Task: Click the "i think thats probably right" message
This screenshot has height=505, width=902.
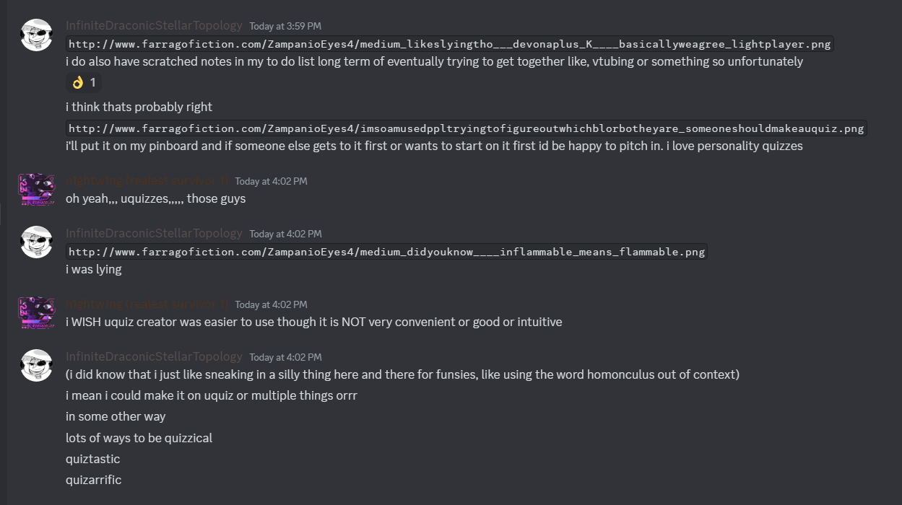Action: pyautogui.click(x=139, y=107)
